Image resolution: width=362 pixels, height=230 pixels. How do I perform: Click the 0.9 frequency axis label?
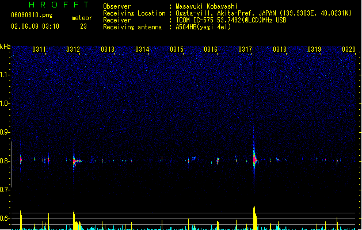tap(5, 132)
